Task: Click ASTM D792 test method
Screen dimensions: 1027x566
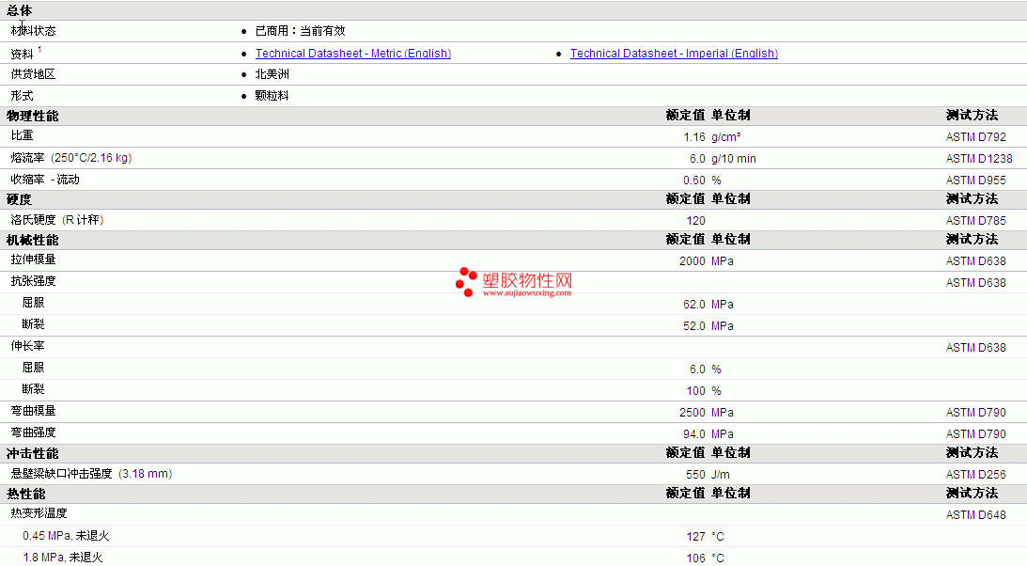Action: pyautogui.click(x=976, y=137)
